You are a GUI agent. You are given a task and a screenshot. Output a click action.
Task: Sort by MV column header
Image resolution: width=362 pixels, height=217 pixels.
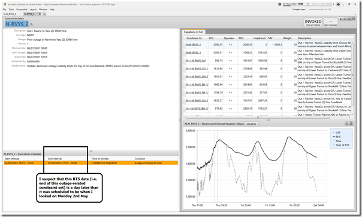270,38
